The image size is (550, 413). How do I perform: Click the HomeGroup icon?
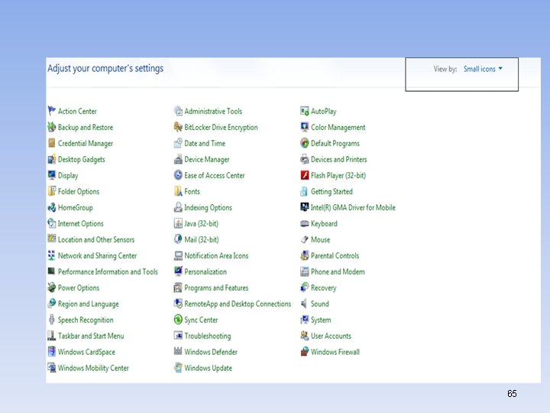pos(52,207)
